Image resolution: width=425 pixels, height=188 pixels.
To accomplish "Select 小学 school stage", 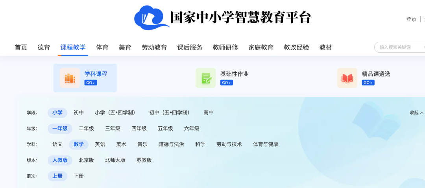I will [57, 113].
